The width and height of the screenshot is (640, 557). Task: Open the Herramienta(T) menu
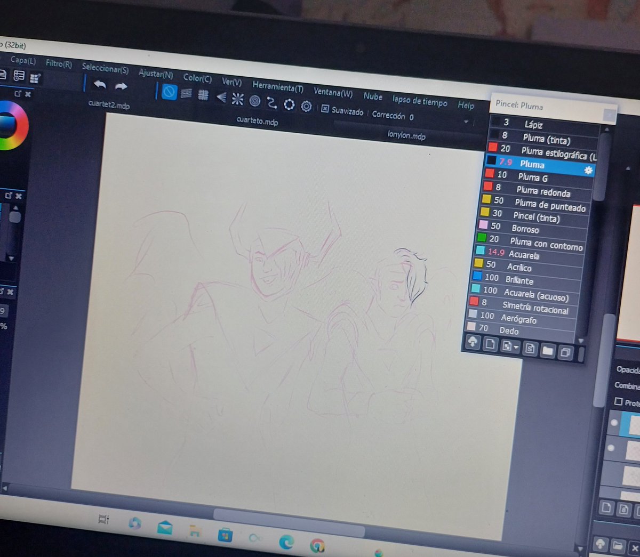coord(278,87)
